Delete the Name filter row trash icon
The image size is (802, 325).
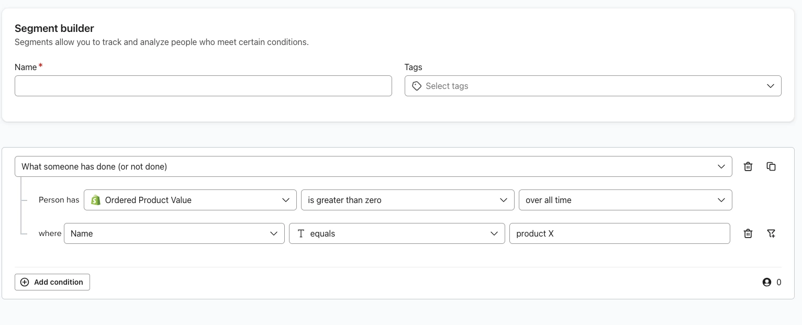pos(748,233)
